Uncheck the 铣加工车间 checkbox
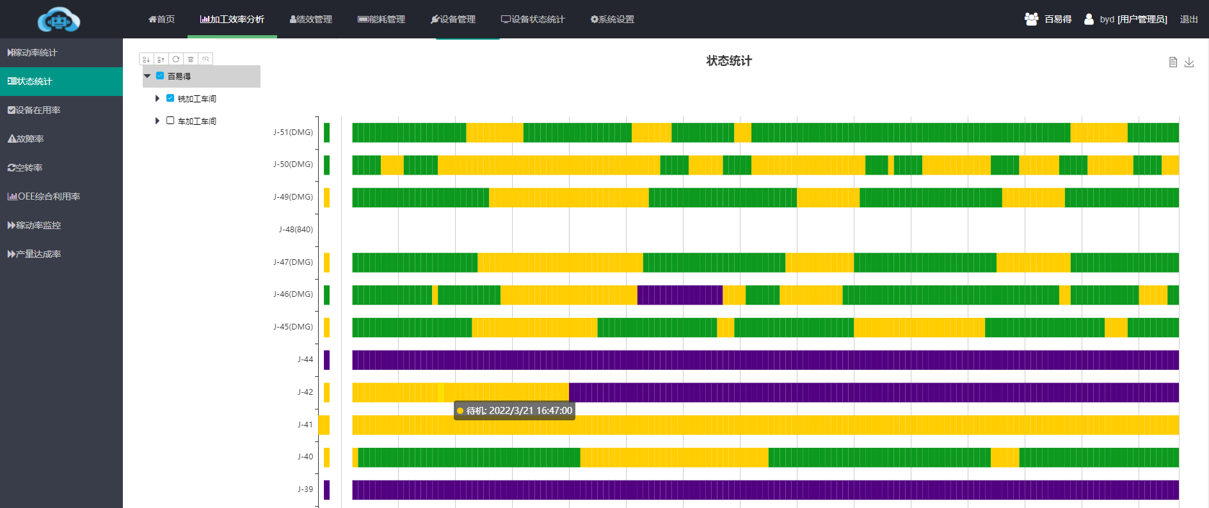This screenshot has height=508, width=1209. click(170, 99)
